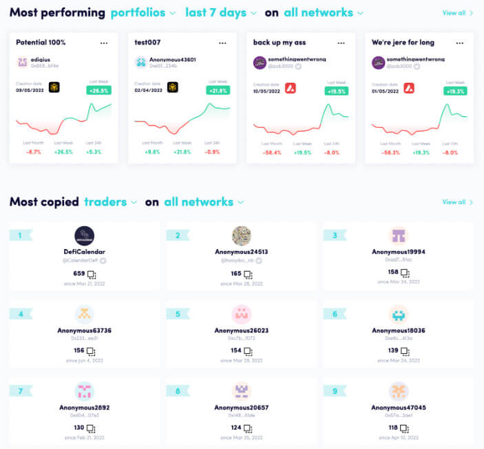
Task: Click the copy icon next to DefiCalendar's 659
Action: (x=92, y=274)
